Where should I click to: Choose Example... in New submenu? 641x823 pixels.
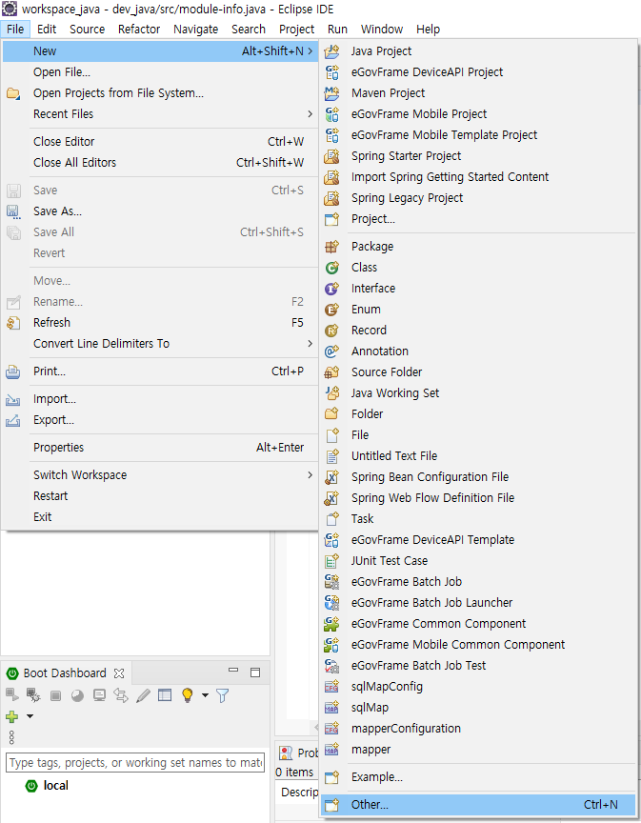click(x=478, y=777)
